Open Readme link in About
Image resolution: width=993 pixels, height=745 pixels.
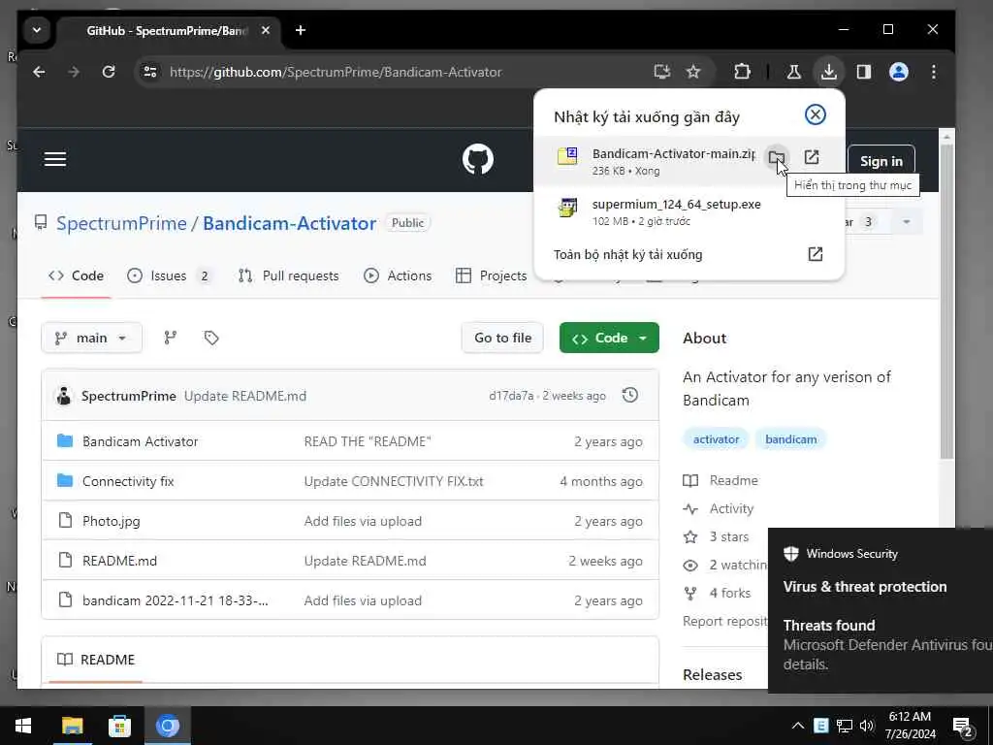tap(721, 480)
